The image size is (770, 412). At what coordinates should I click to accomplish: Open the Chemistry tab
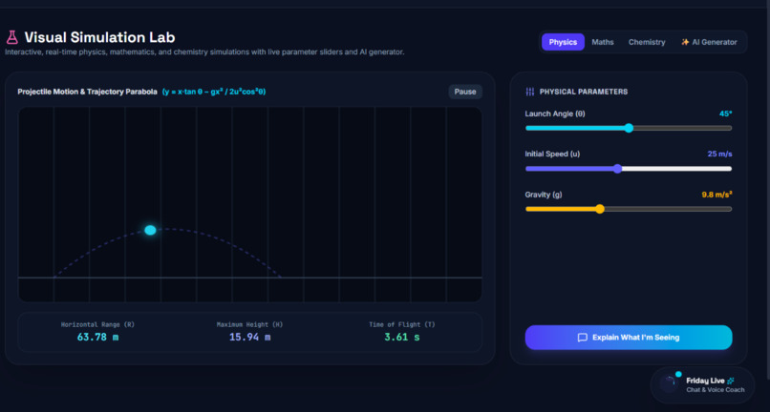(x=647, y=42)
